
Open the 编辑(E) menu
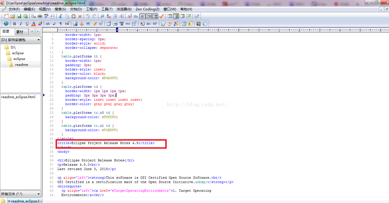29,9
